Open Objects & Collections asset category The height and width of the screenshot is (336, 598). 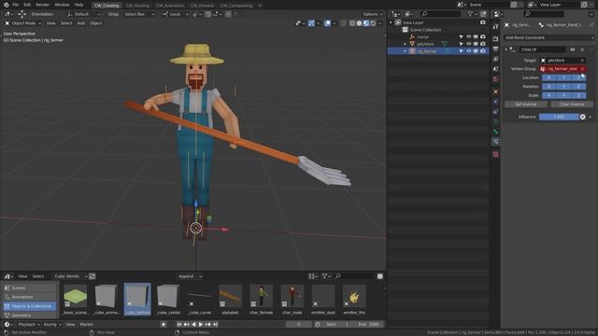point(30,306)
